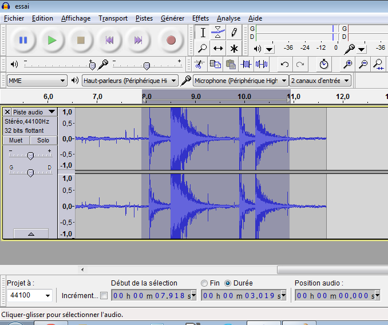Click the Muet button on the track

(16, 140)
